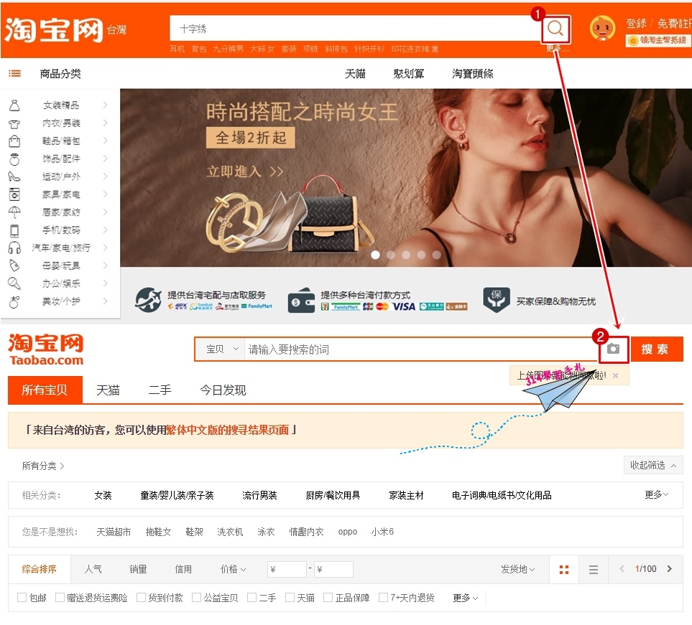
Task: Click the airplane delivery service icon
Action: (148, 300)
